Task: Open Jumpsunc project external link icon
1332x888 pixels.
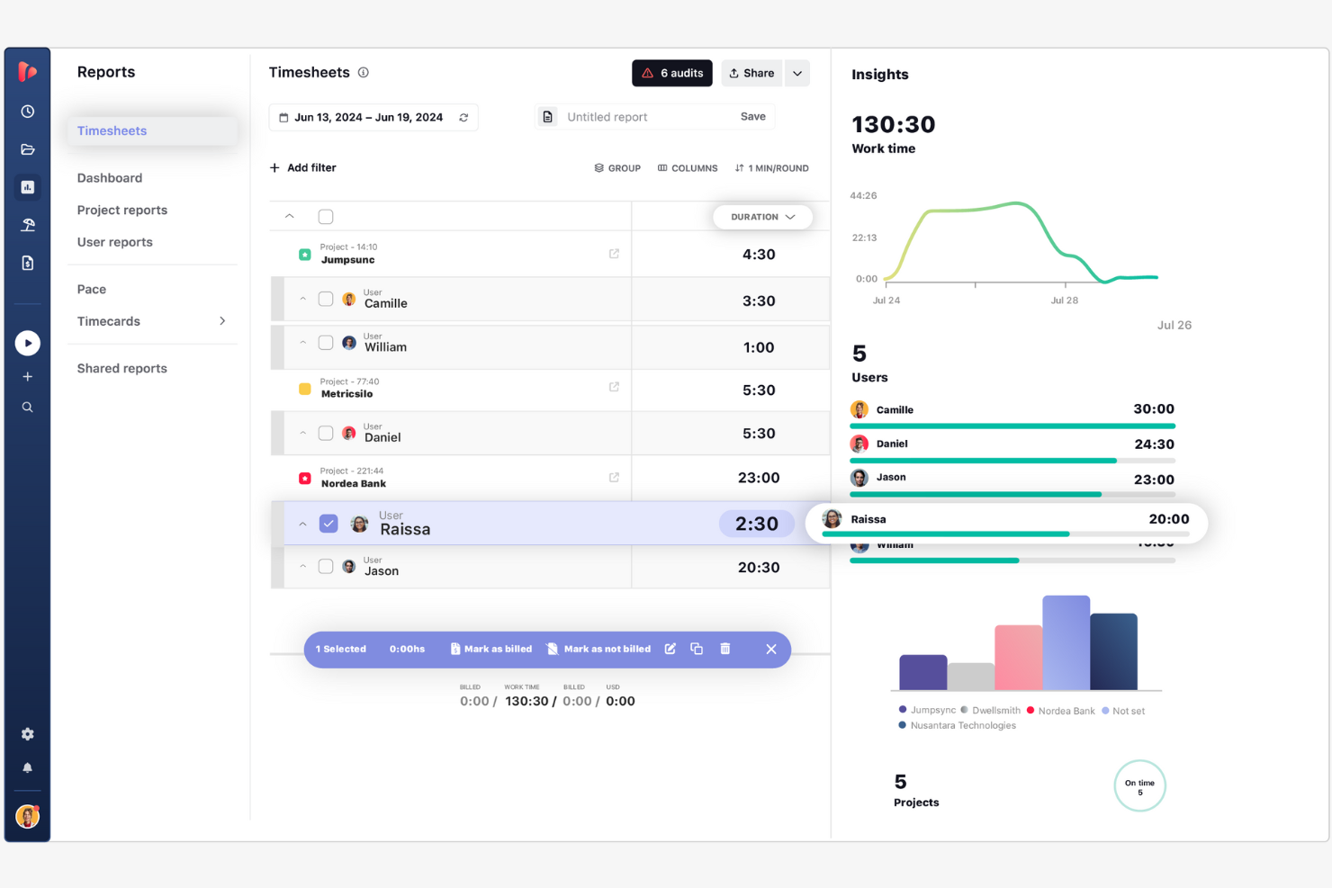Action: point(614,254)
